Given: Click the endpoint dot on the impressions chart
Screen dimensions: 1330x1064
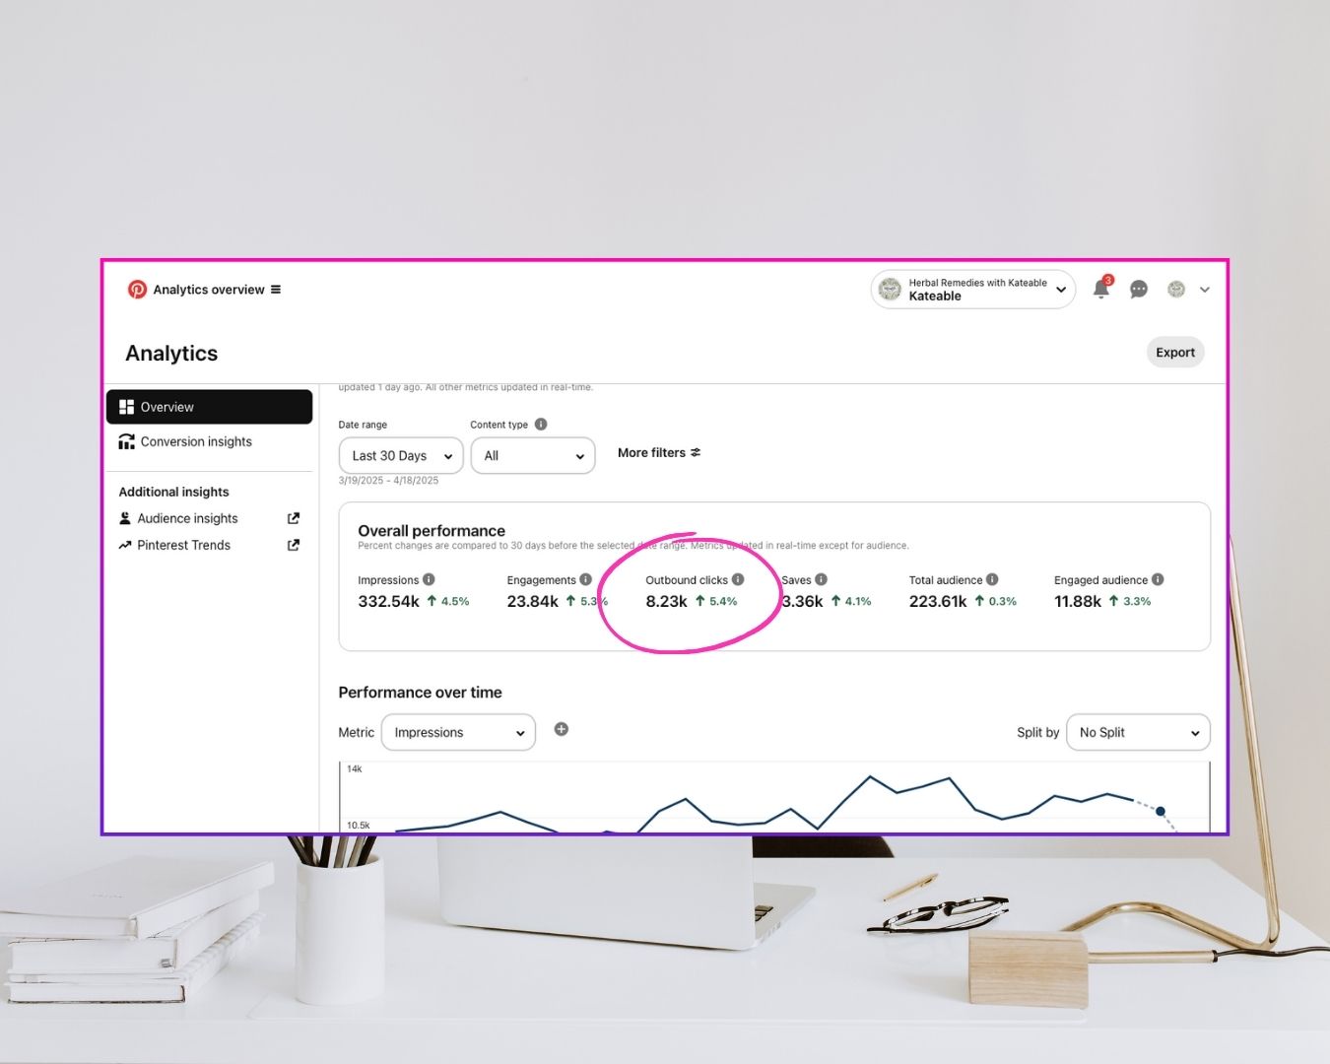Looking at the screenshot, I should (x=1160, y=810).
